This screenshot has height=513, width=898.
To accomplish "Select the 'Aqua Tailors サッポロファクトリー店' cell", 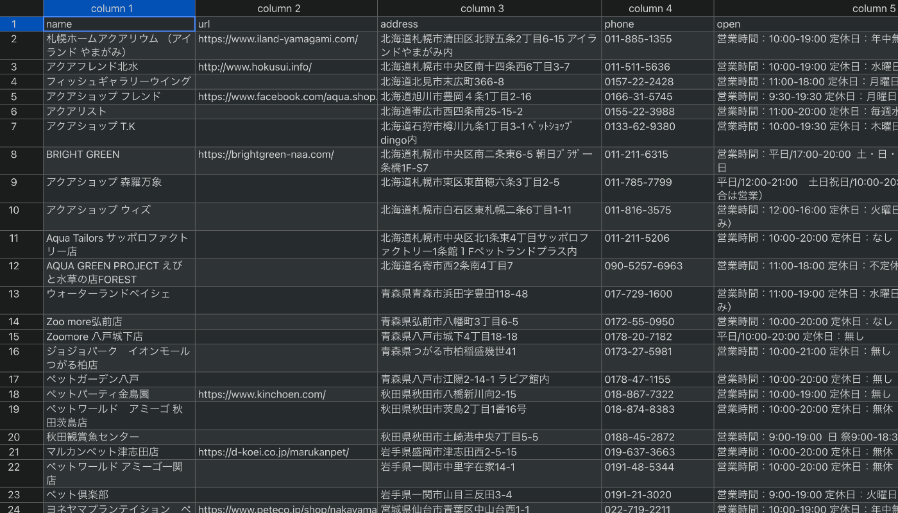I will pos(119,245).
